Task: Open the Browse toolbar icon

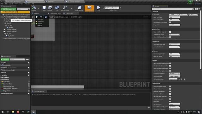Action: click(50, 8)
